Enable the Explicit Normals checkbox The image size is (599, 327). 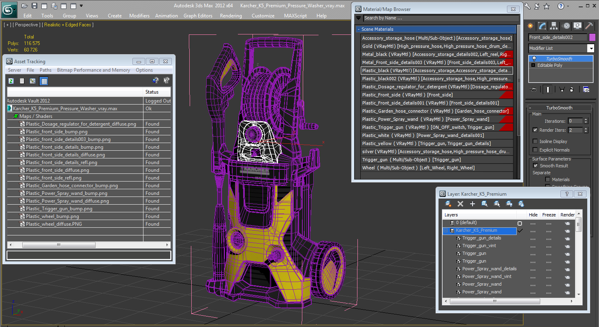point(535,150)
